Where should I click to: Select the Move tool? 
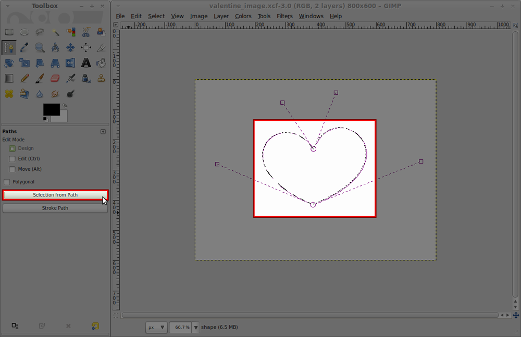(71, 47)
